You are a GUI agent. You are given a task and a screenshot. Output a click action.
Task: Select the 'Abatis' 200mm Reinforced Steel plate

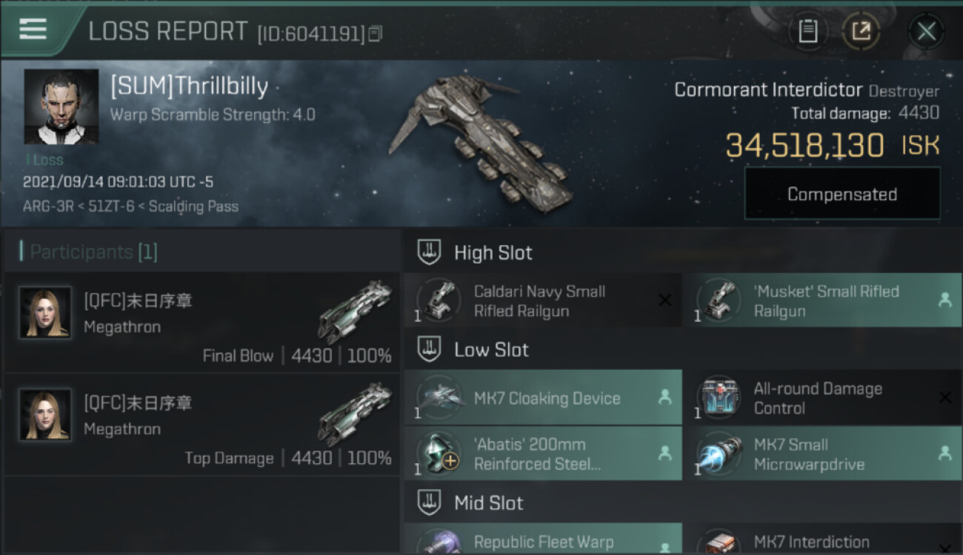tap(543, 454)
